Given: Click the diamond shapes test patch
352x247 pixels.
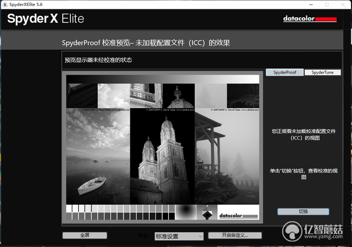Looking at the screenshot, I should [x=207, y=212].
